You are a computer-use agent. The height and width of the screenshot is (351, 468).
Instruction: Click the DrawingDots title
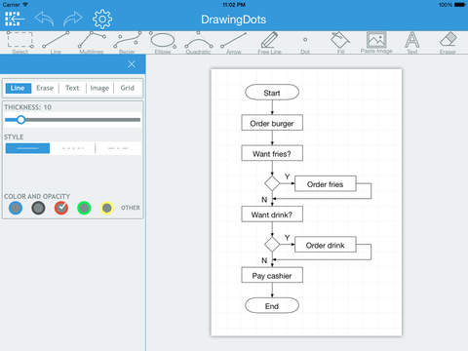[x=234, y=19]
